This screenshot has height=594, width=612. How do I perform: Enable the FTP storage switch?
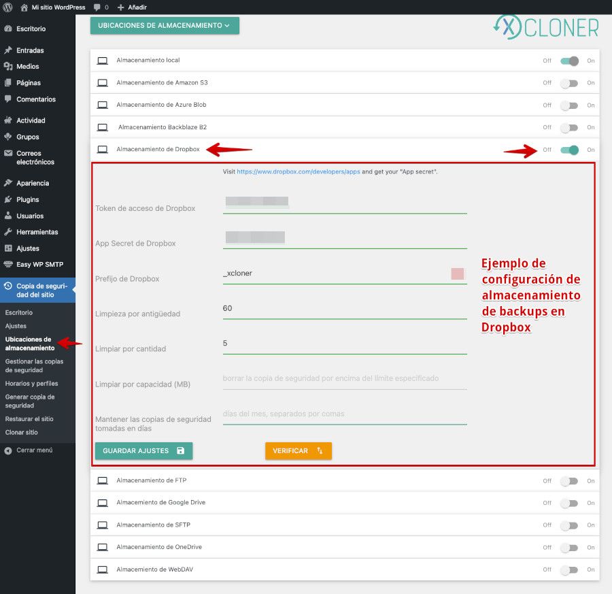(x=569, y=481)
